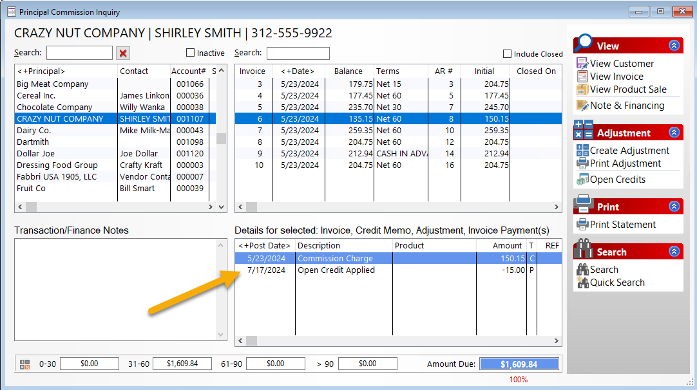This screenshot has width=697, height=390.
Task: Collapse the Print panel
Action: coord(674,207)
